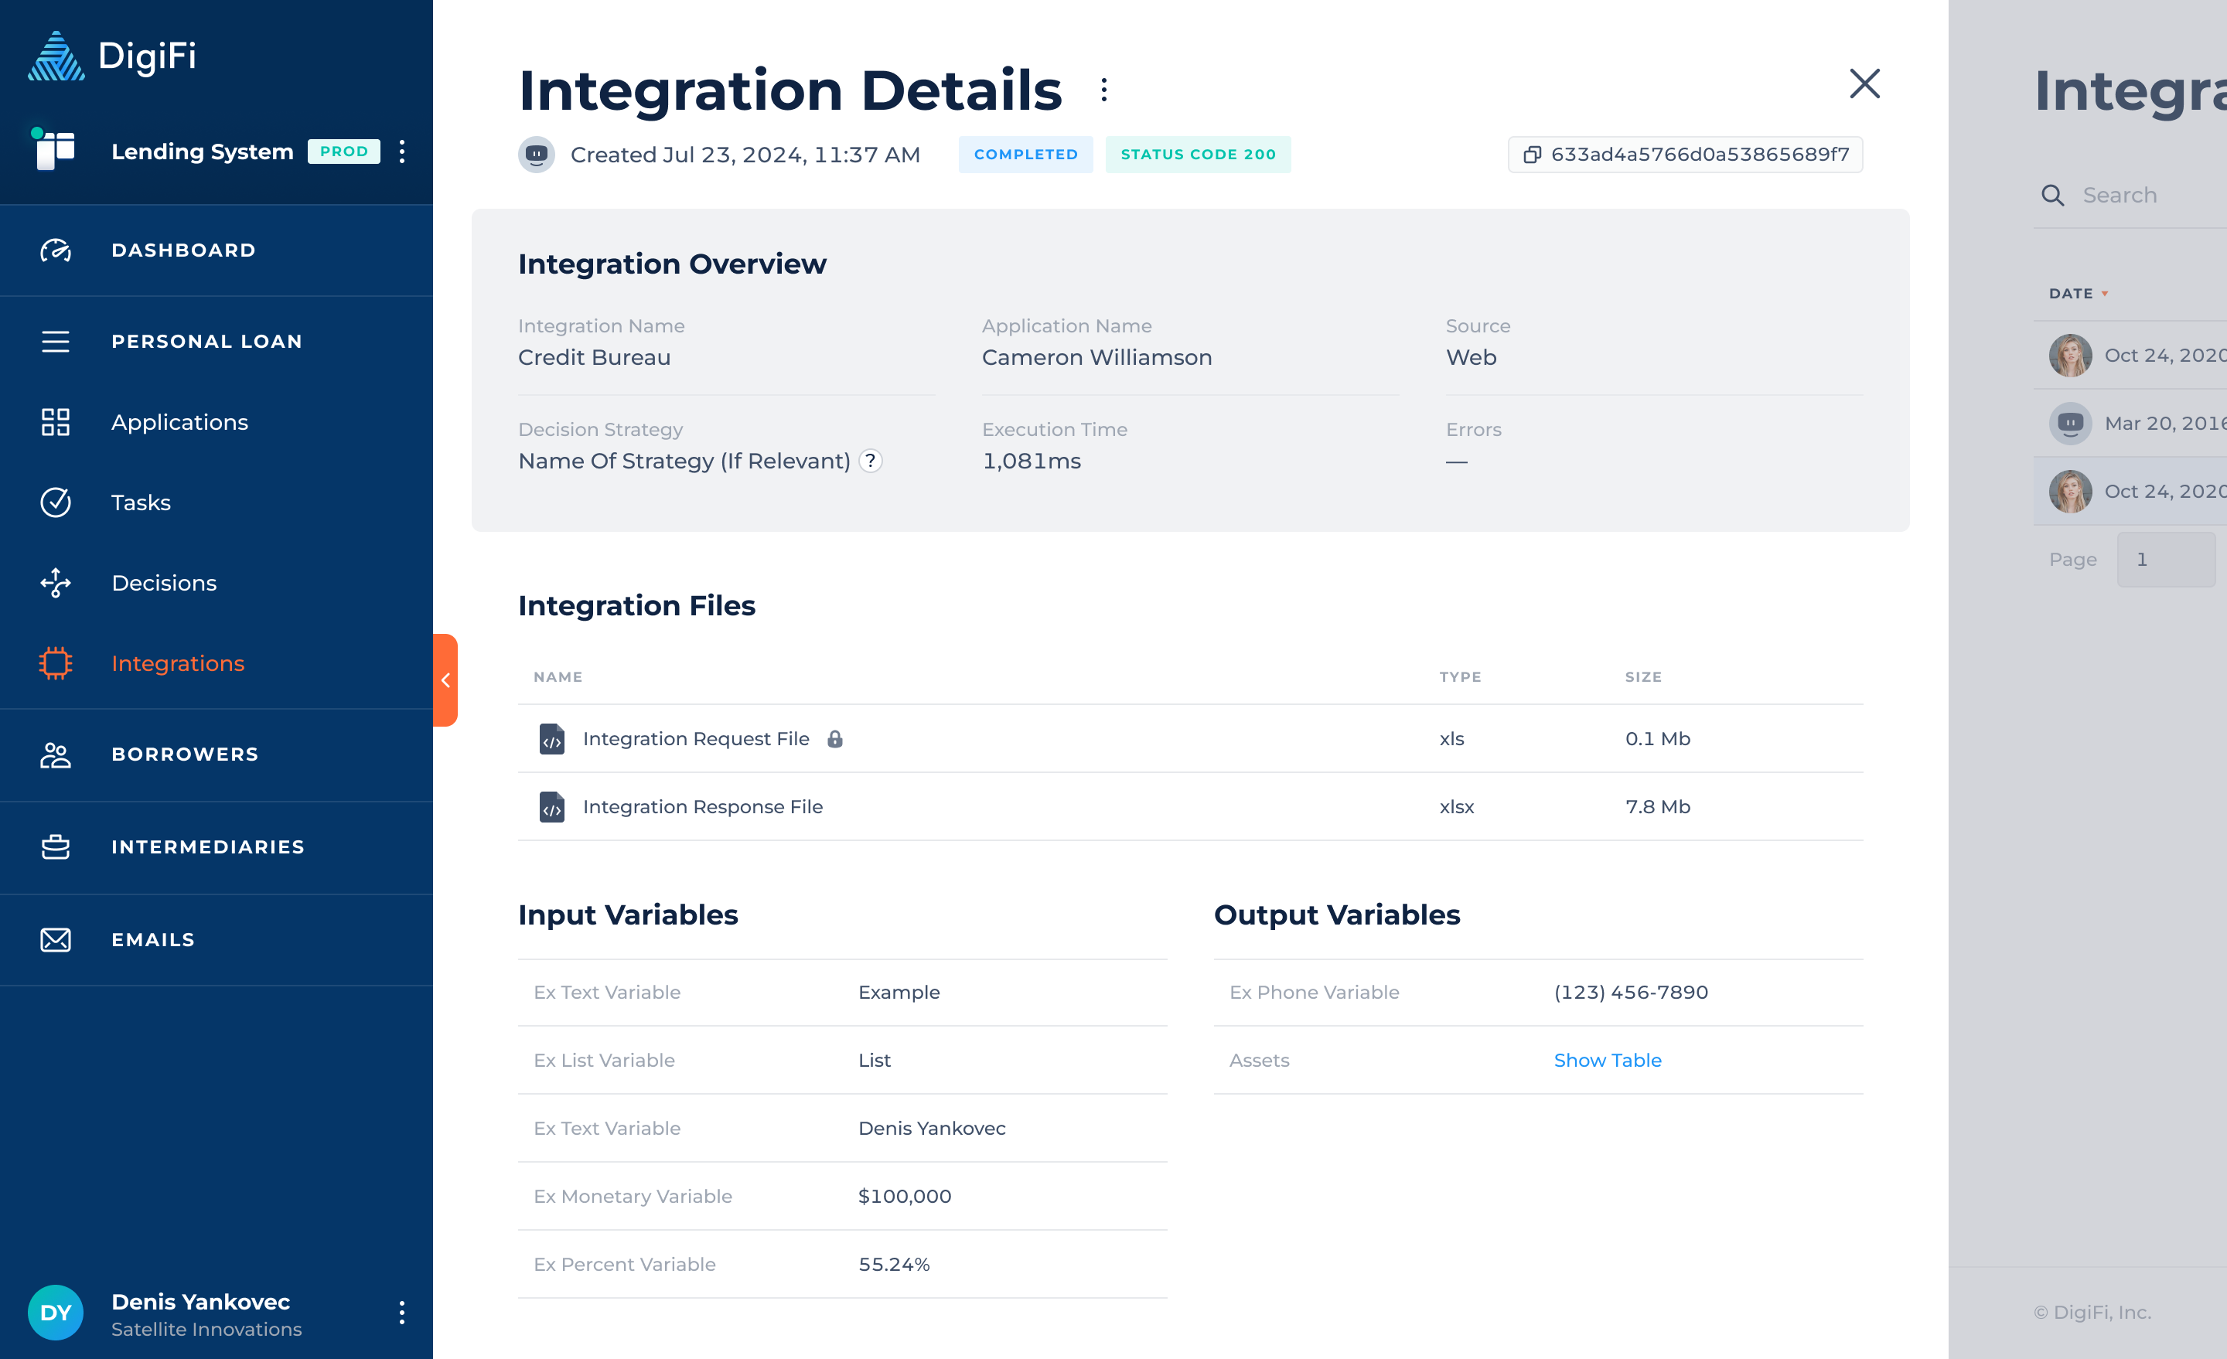The image size is (2227, 1359).
Task: Click the lock icon on Integration Request File
Action: coord(835,738)
